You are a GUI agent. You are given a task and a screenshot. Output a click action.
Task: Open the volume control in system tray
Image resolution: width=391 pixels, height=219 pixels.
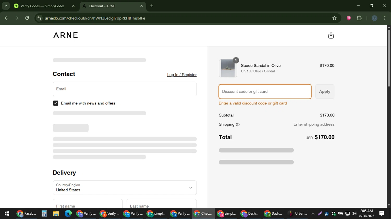click(354, 214)
